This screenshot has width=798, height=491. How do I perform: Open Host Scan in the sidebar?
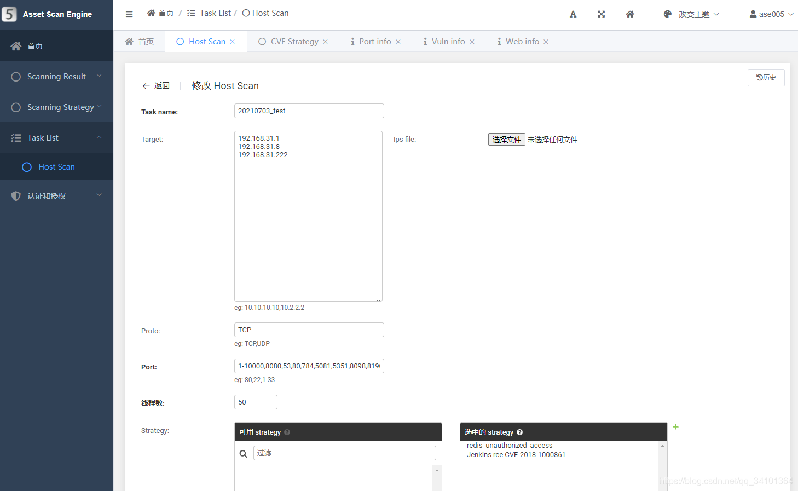56,167
